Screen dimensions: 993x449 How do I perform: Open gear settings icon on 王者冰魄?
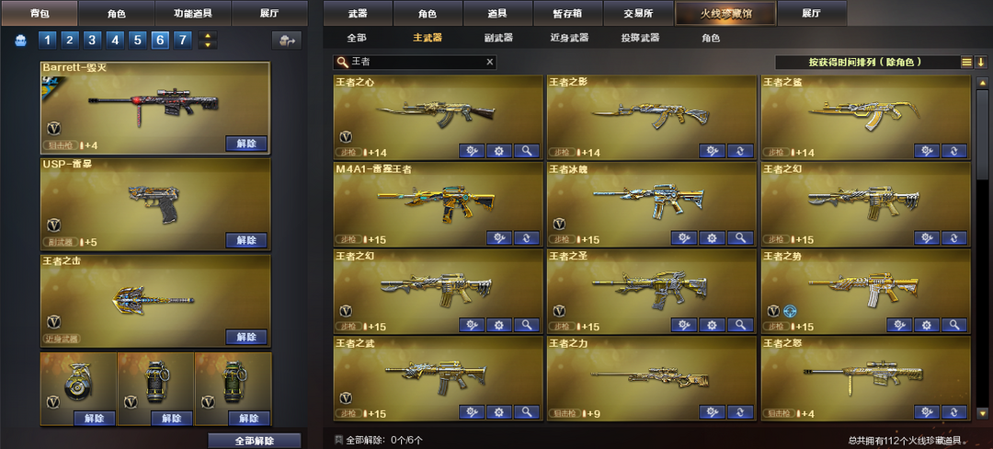pyautogui.click(x=712, y=238)
